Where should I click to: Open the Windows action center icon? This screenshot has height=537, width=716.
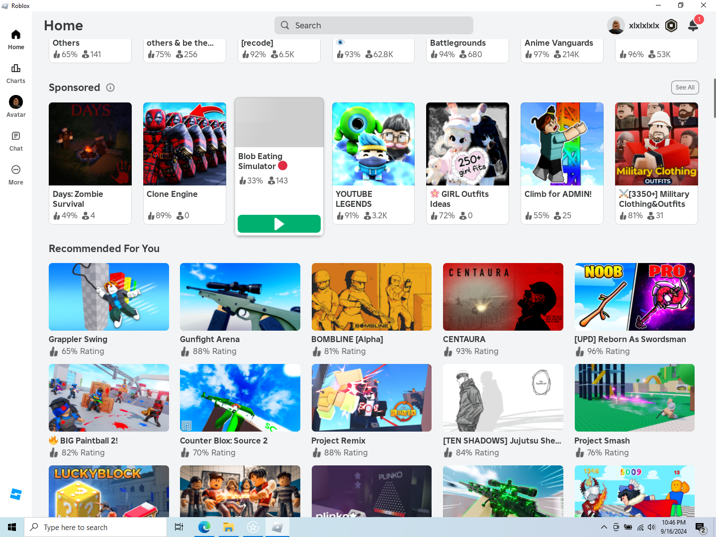[701, 527]
